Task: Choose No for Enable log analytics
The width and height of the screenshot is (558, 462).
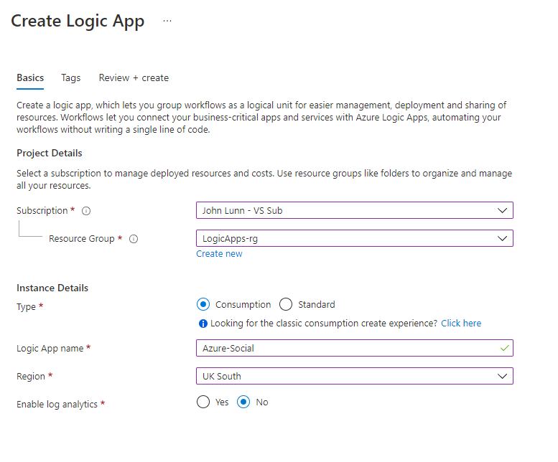Action: click(x=243, y=402)
